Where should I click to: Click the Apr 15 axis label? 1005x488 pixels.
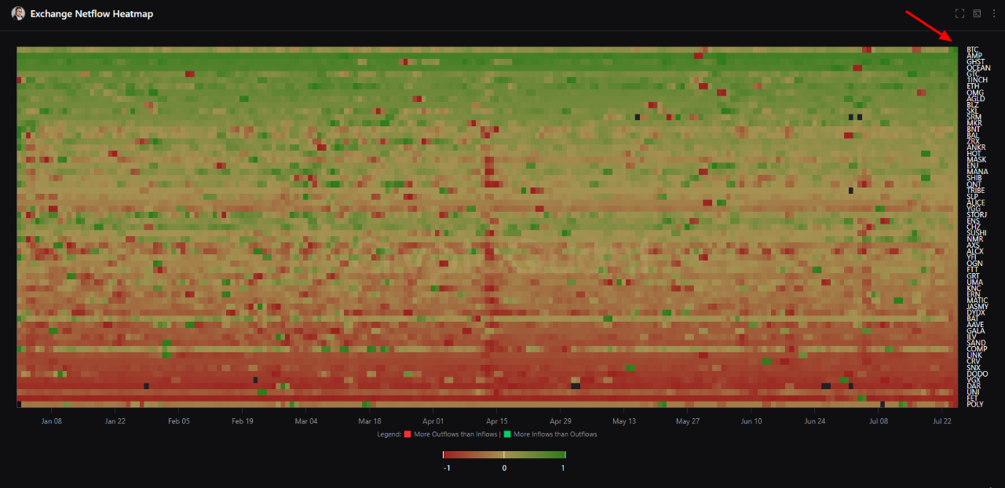click(x=496, y=421)
